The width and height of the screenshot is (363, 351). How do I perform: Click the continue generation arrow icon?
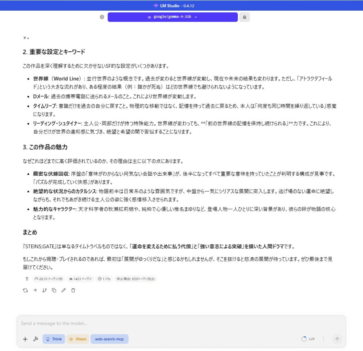(x=35, y=290)
